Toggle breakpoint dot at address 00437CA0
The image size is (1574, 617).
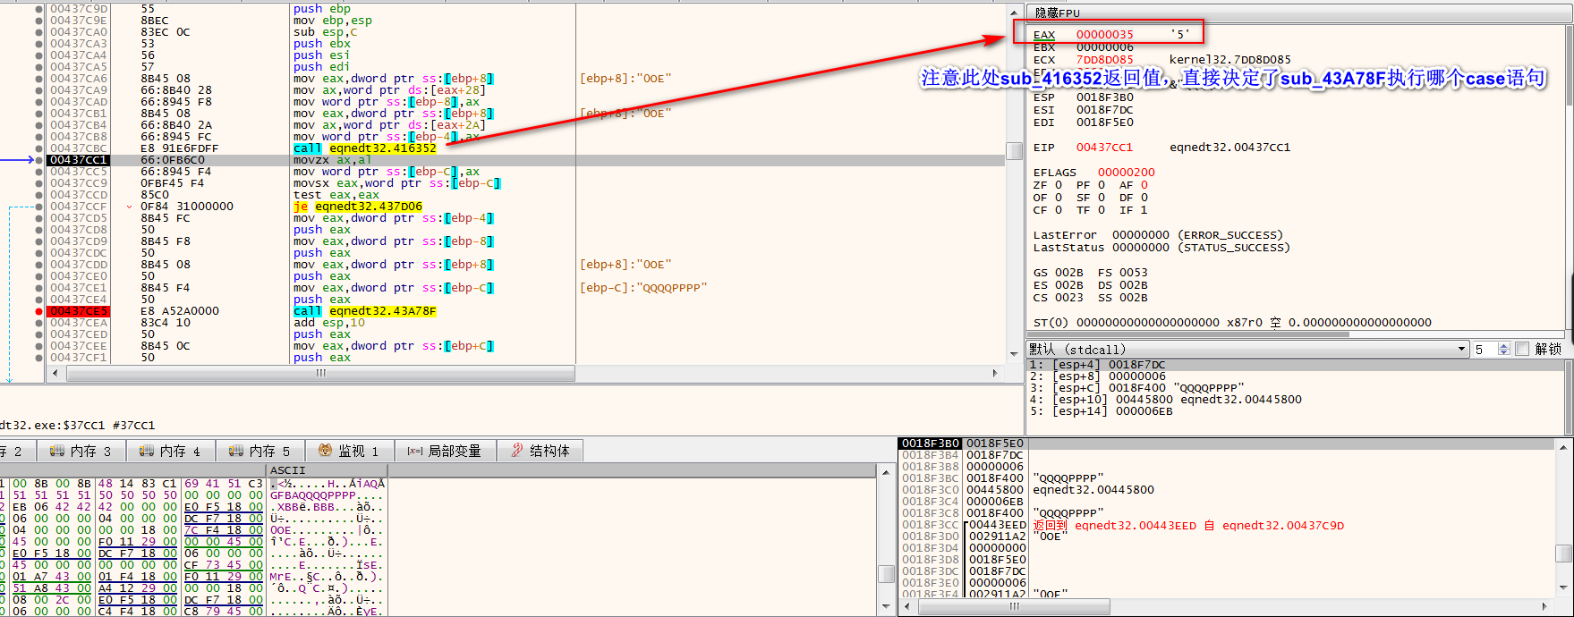coord(38,32)
